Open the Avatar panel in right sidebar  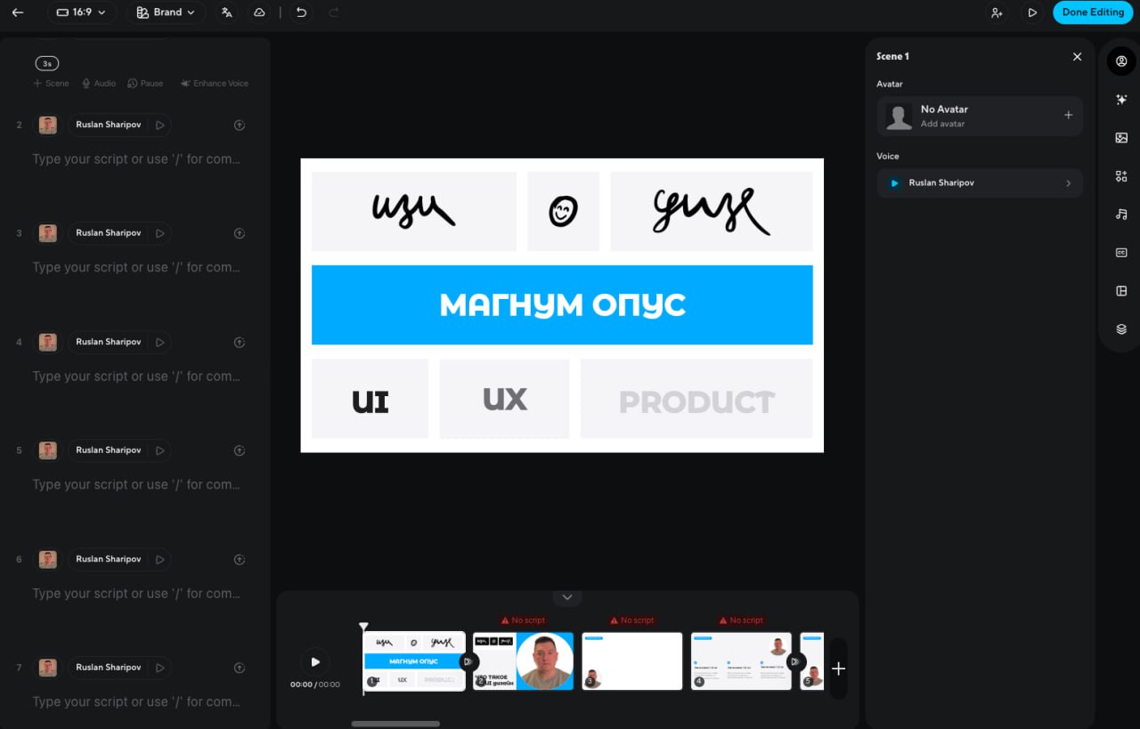tap(1121, 61)
